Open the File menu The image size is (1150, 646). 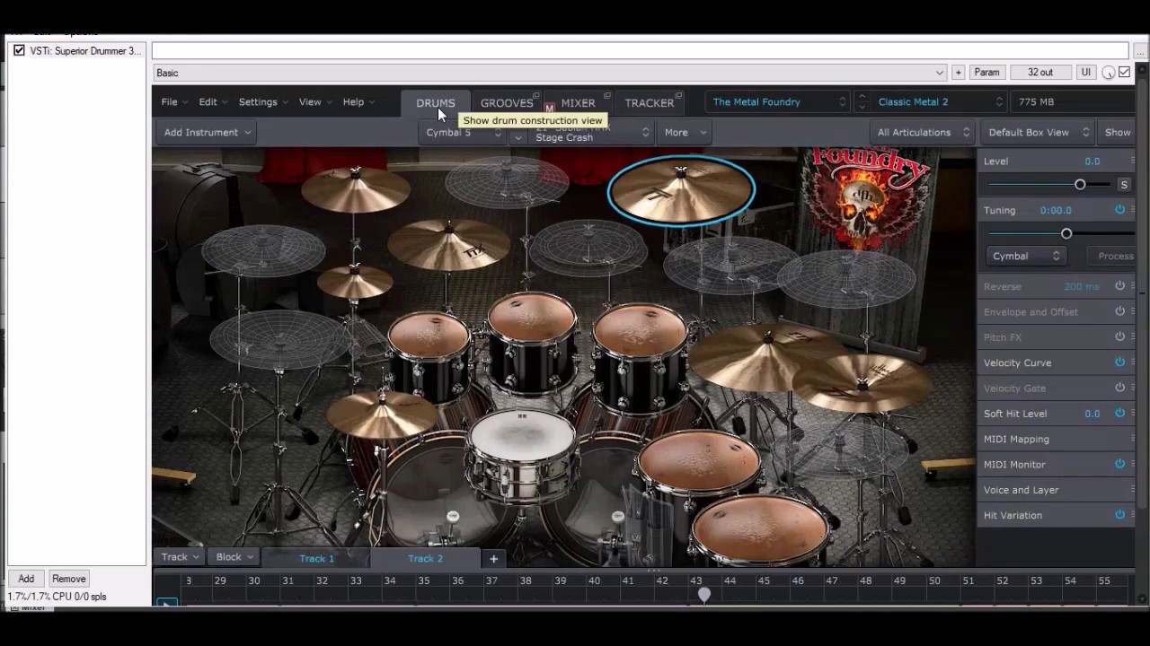point(173,102)
